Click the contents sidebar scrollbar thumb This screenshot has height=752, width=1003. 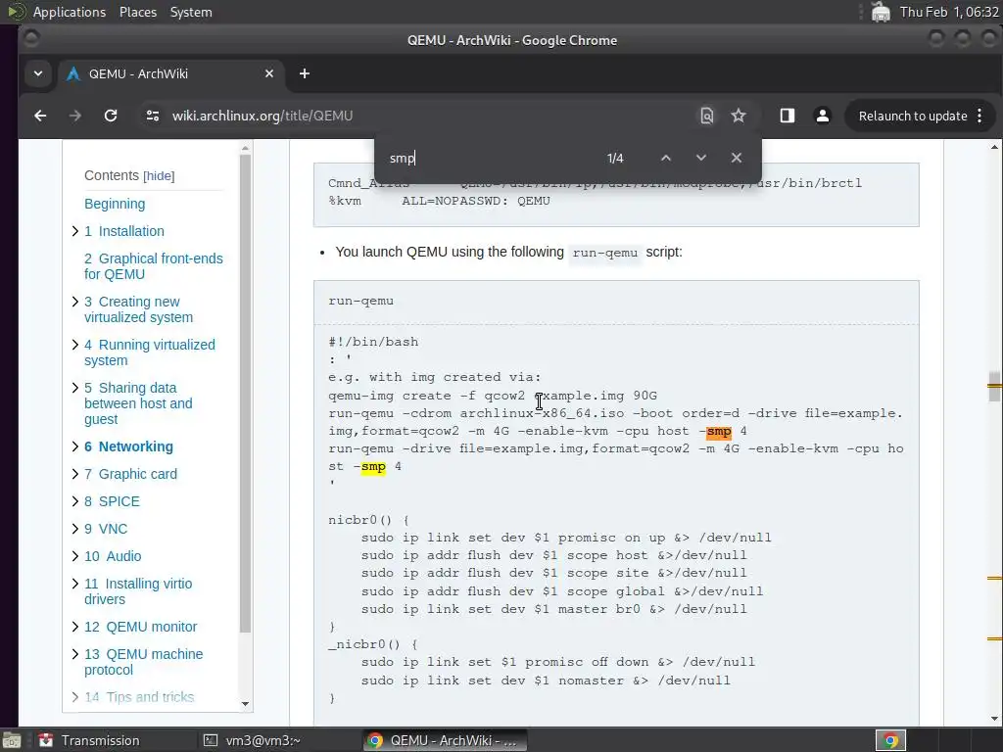(x=245, y=394)
